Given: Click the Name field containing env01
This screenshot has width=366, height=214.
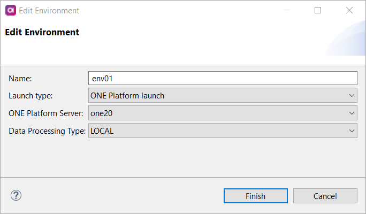Looking at the screenshot, I should [x=223, y=79].
